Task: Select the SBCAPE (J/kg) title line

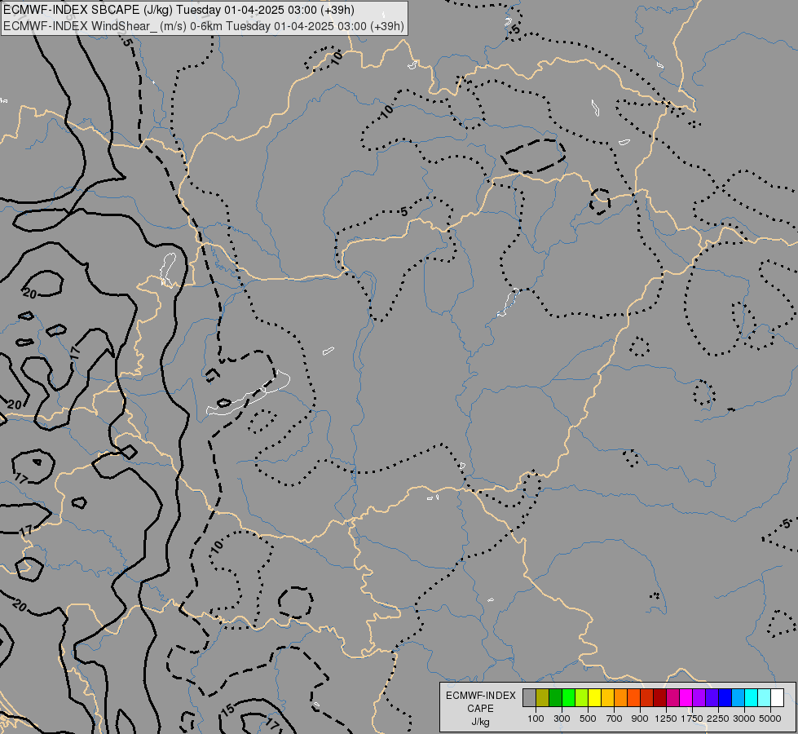Action: (179, 10)
